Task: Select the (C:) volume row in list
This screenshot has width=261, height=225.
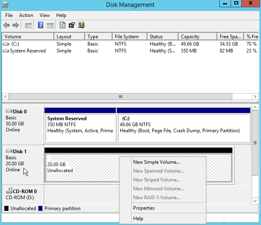Action: point(15,44)
